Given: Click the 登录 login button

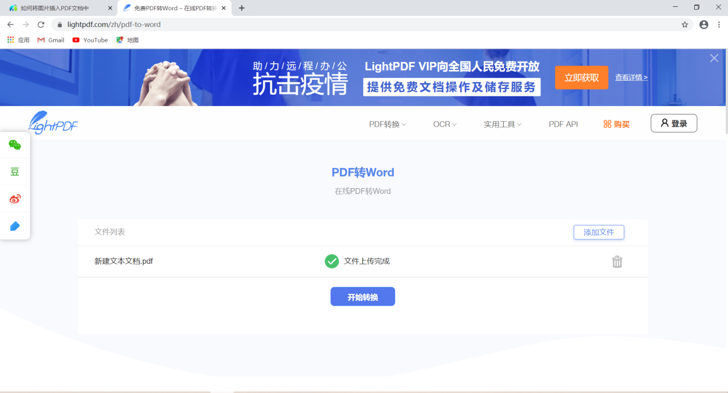Looking at the screenshot, I should pos(674,123).
